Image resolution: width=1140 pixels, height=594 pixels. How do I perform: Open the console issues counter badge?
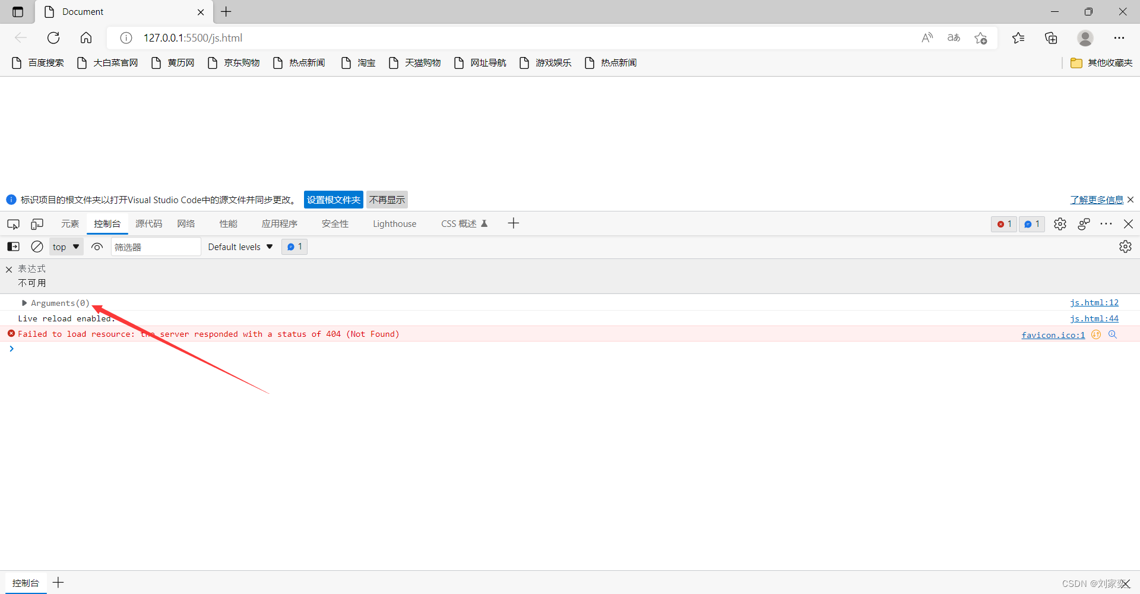(x=1031, y=224)
